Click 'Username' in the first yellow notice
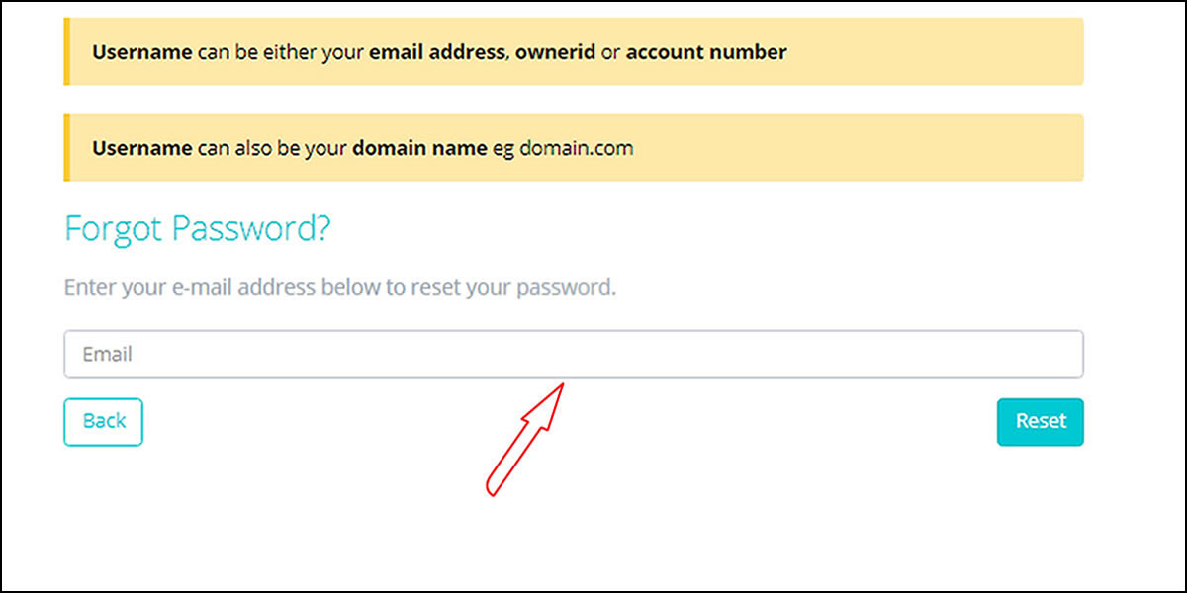 click(x=142, y=52)
